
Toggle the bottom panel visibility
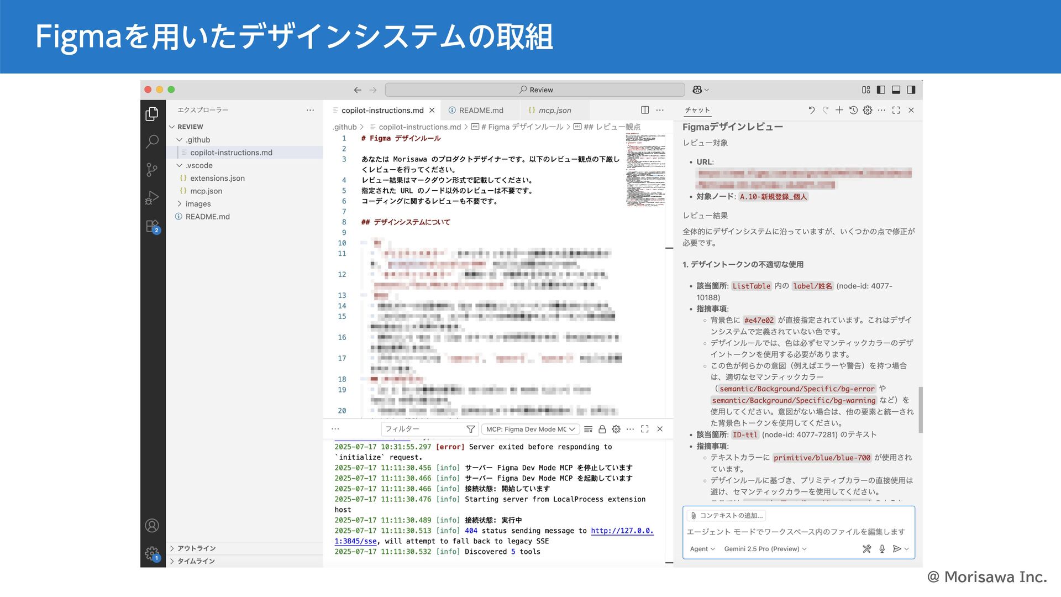(896, 90)
